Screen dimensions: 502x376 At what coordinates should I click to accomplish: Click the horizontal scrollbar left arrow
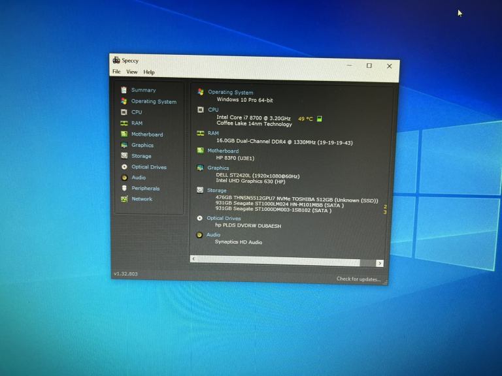[x=193, y=259]
